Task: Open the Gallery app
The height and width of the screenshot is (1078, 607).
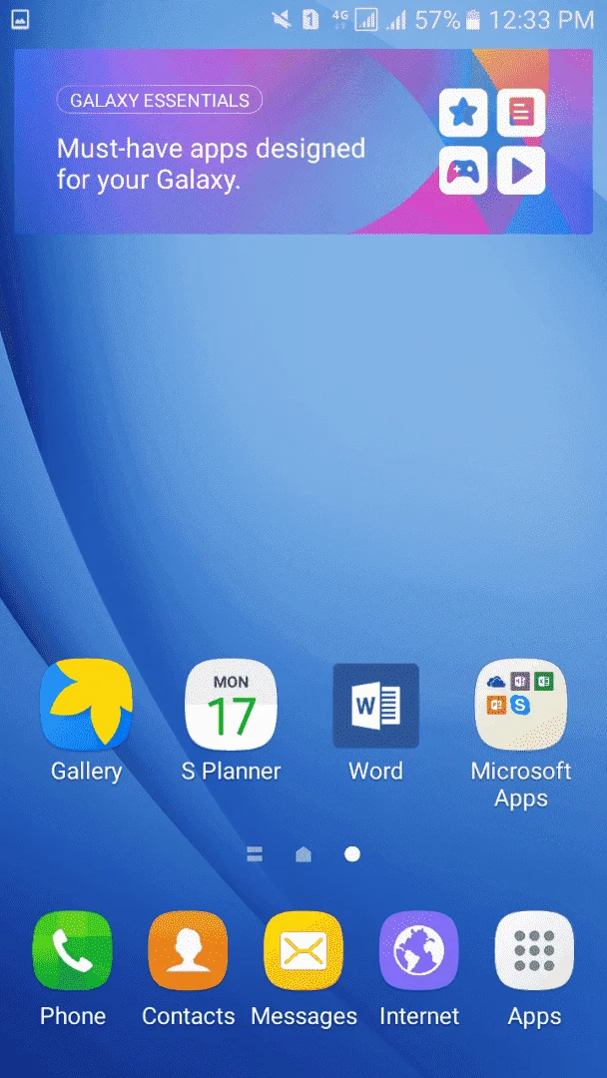Action: 87,705
